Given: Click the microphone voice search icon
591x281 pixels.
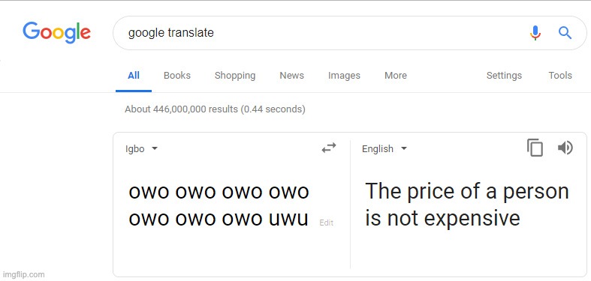Looking at the screenshot, I should pos(535,33).
